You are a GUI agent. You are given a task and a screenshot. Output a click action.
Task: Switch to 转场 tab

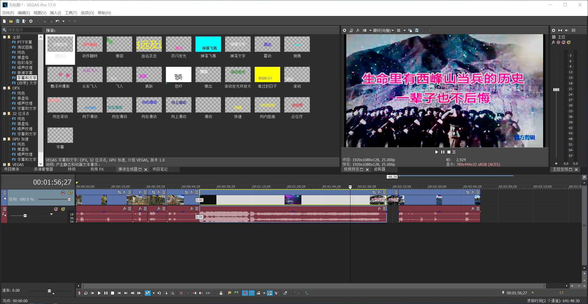pyautogui.click(x=72, y=169)
